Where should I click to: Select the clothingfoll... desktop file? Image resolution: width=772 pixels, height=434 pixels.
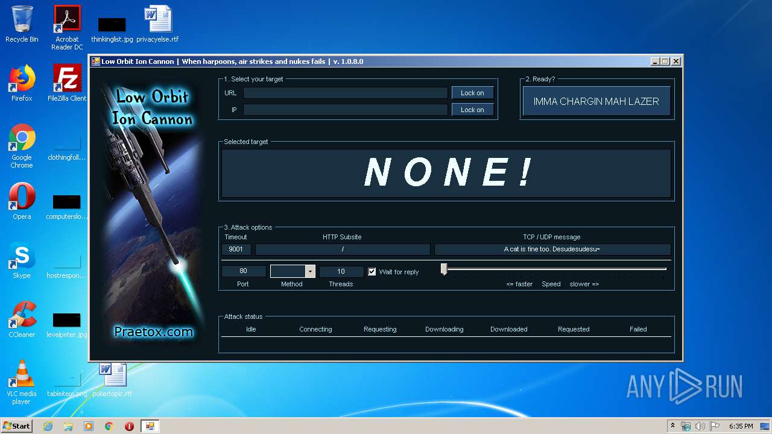point(67,148)
